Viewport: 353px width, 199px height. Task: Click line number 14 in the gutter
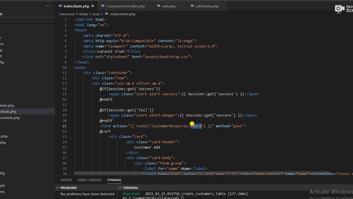[x=65, y=89]
